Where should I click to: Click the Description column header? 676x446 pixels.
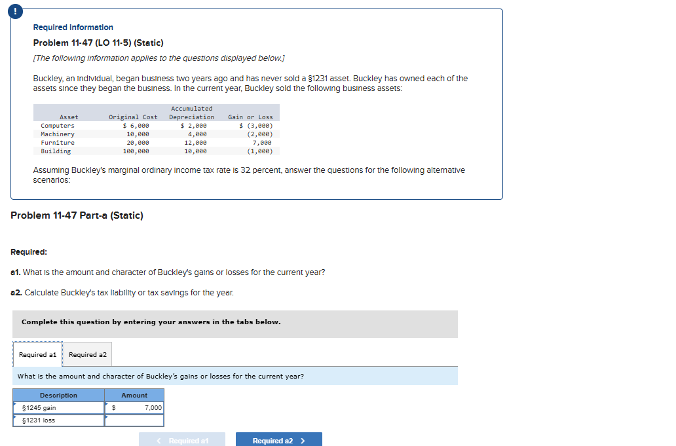coord(58,395)
